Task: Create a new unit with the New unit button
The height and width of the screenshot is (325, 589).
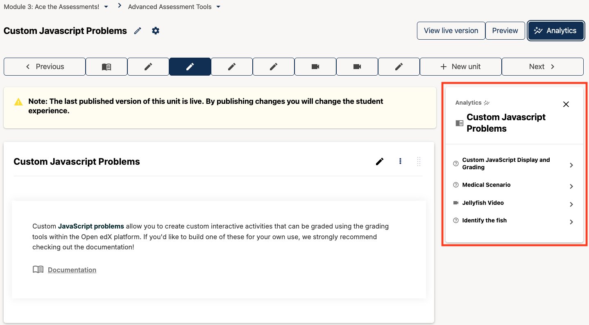Action: click(x=460, y=66)
